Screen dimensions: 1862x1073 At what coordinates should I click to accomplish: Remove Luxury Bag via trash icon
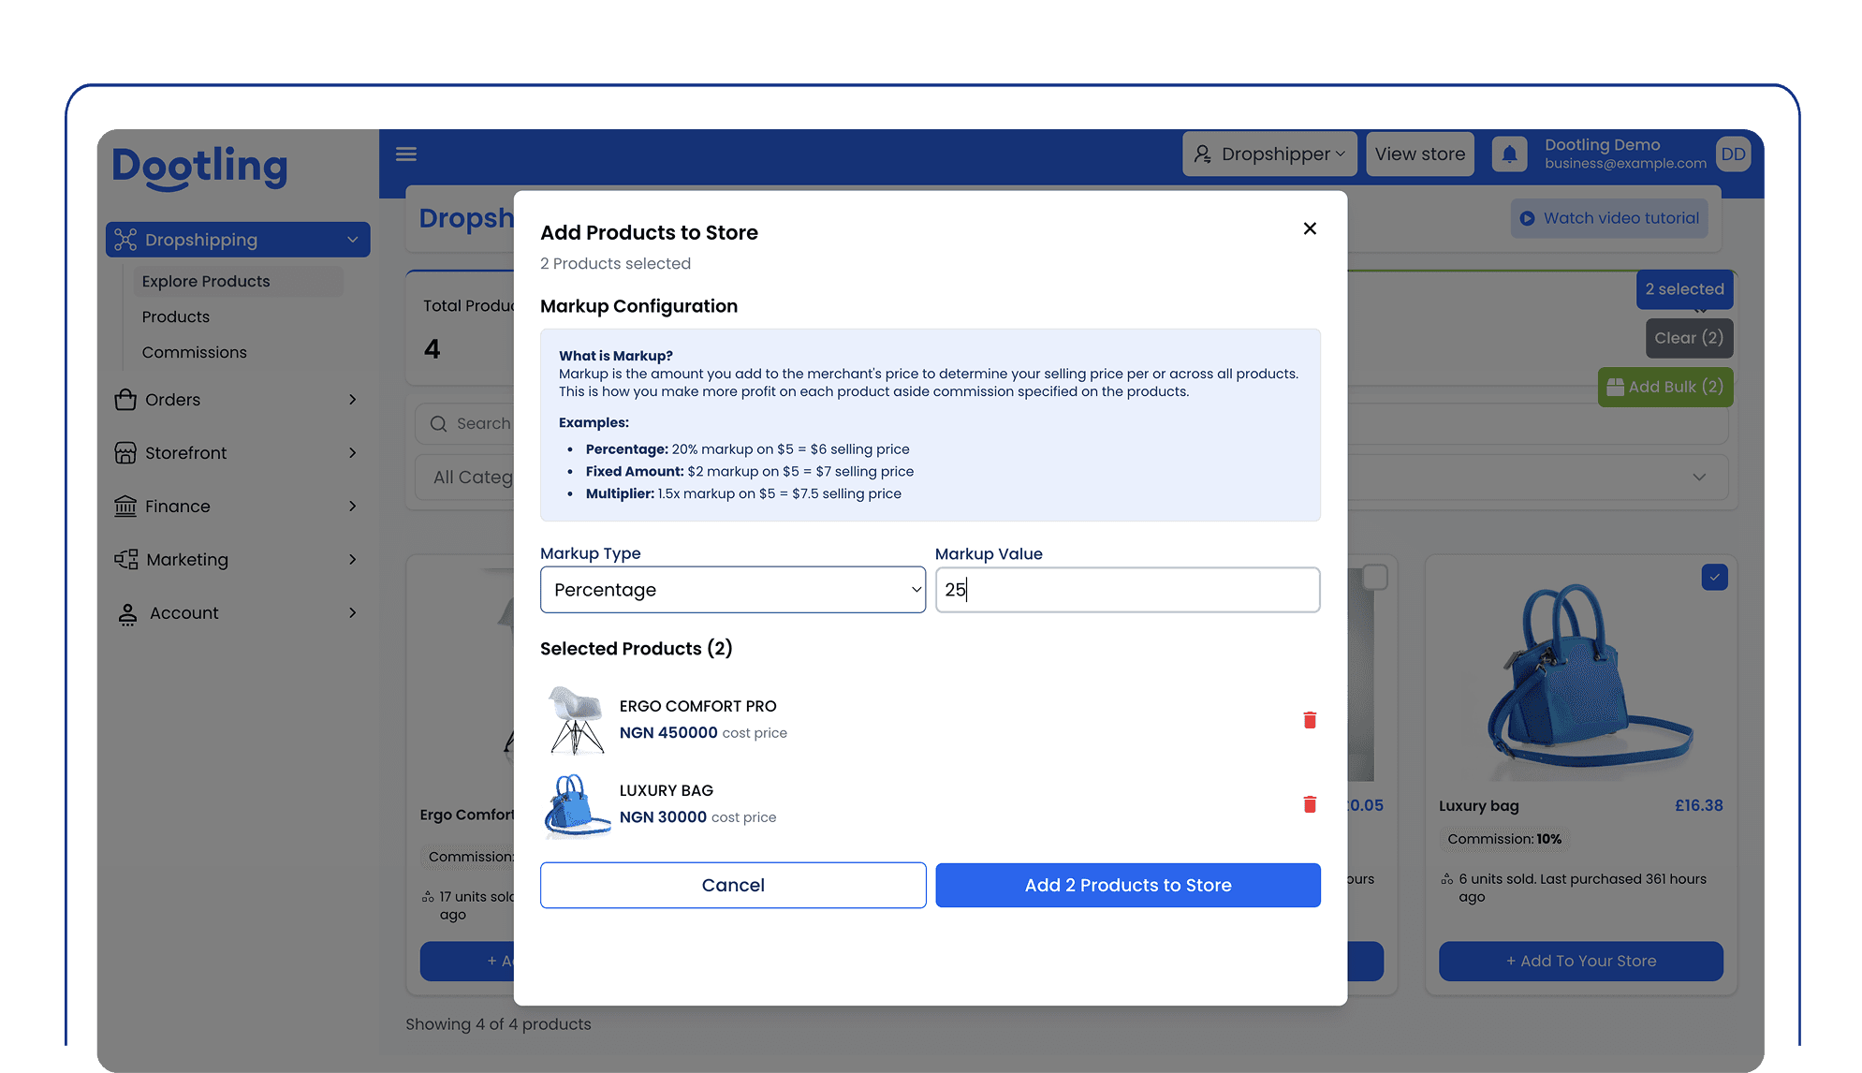[1310, 803]
